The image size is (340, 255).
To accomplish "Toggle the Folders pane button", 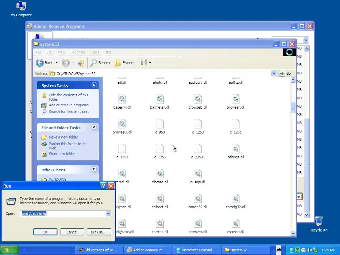I will coord(125,63).
